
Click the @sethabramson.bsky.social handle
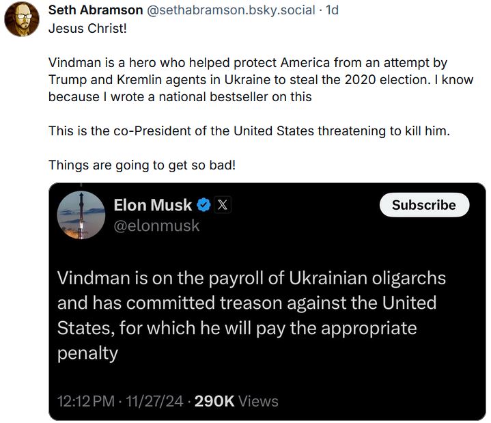pos(230,10)
